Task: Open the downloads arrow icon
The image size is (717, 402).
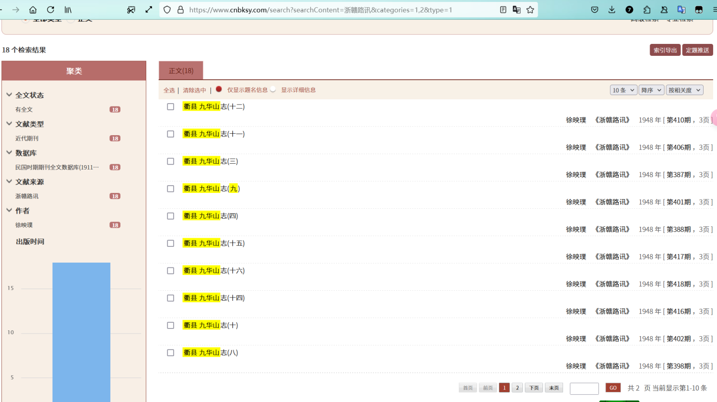Action: (612, 10)
